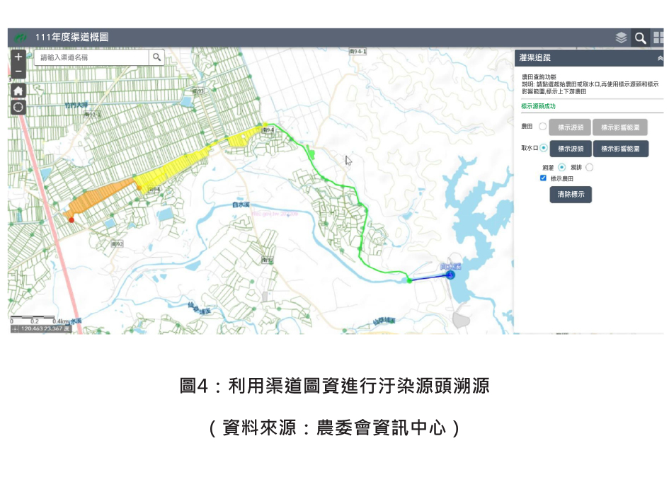Switch to the 溯排 radio option

589,166
